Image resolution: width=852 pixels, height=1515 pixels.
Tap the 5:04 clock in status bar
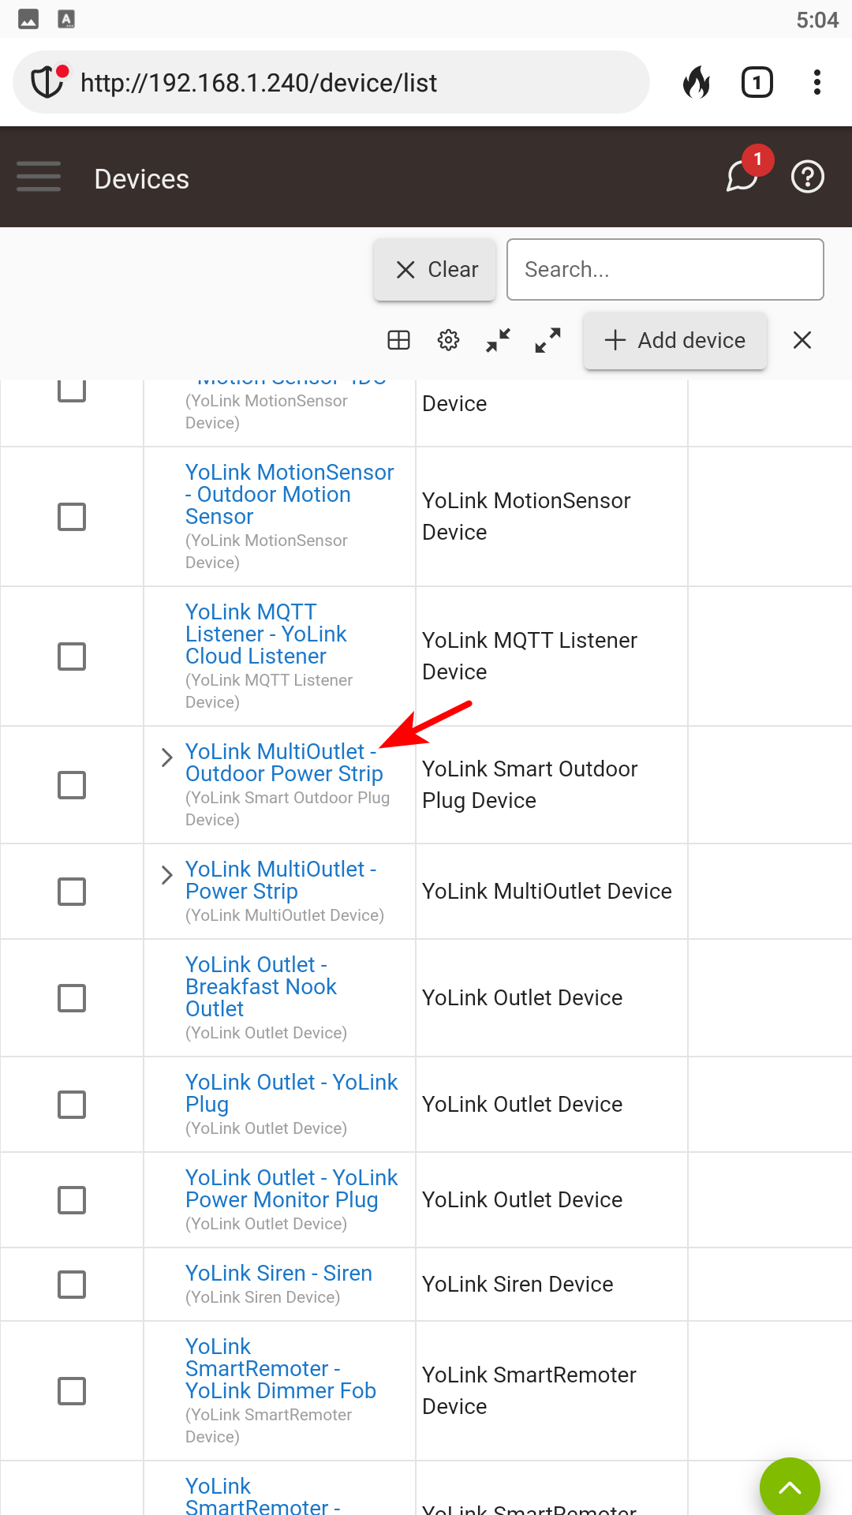point(817,20)
